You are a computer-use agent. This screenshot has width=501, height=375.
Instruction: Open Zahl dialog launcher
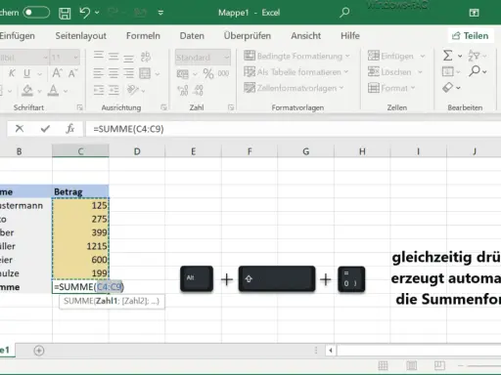231,107
